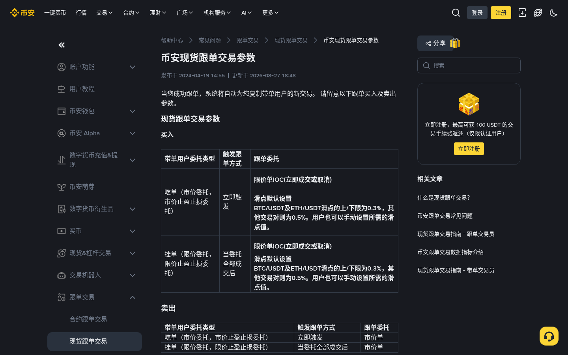Open the 理财 dropdown menu

(158, 13)
